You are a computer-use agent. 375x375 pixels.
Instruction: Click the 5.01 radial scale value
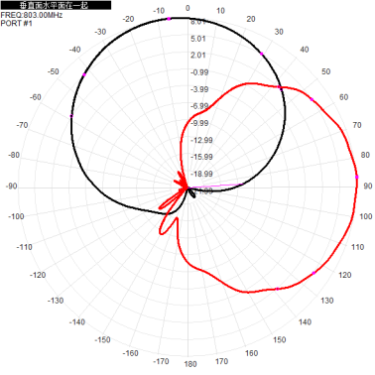(x=198, y=39)
